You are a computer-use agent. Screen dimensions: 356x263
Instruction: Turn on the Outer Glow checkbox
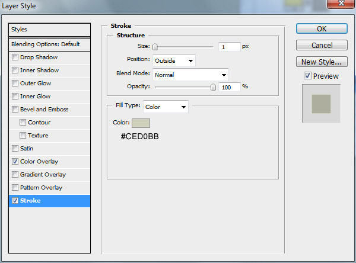click(x=15, y=83)
